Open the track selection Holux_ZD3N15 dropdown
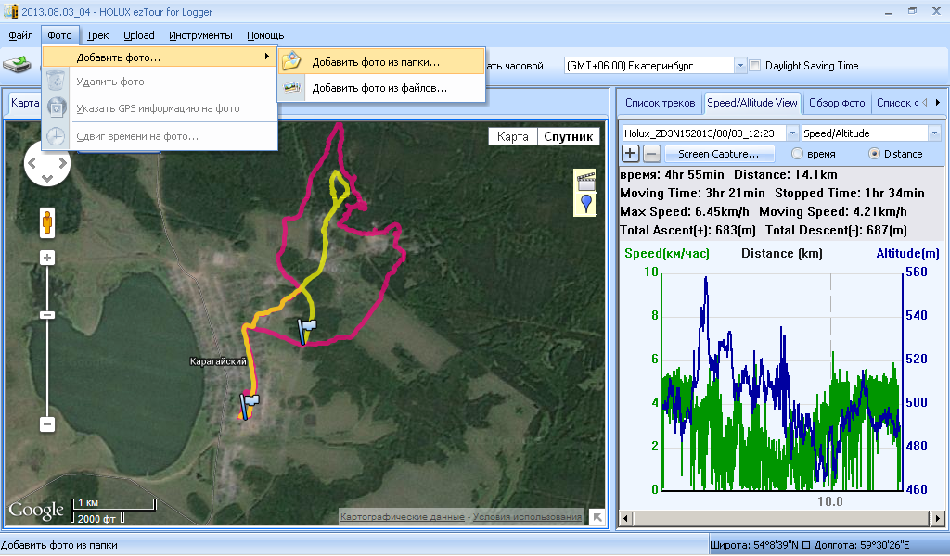 (792, 133)
